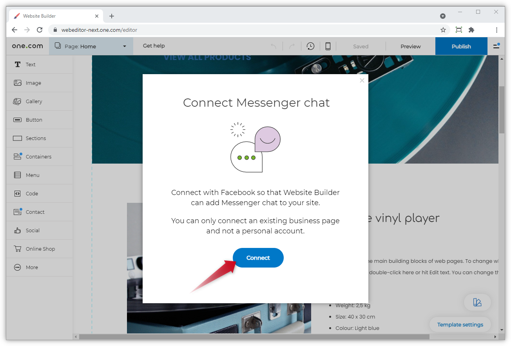Screen dimensions: 511x346
Task: Open Template settings
Action: [x=460, y=324]
